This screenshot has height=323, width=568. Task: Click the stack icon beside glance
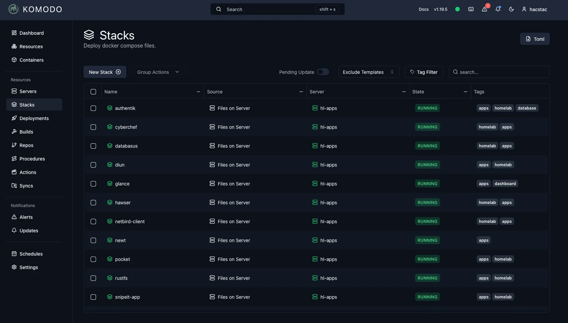110,184
